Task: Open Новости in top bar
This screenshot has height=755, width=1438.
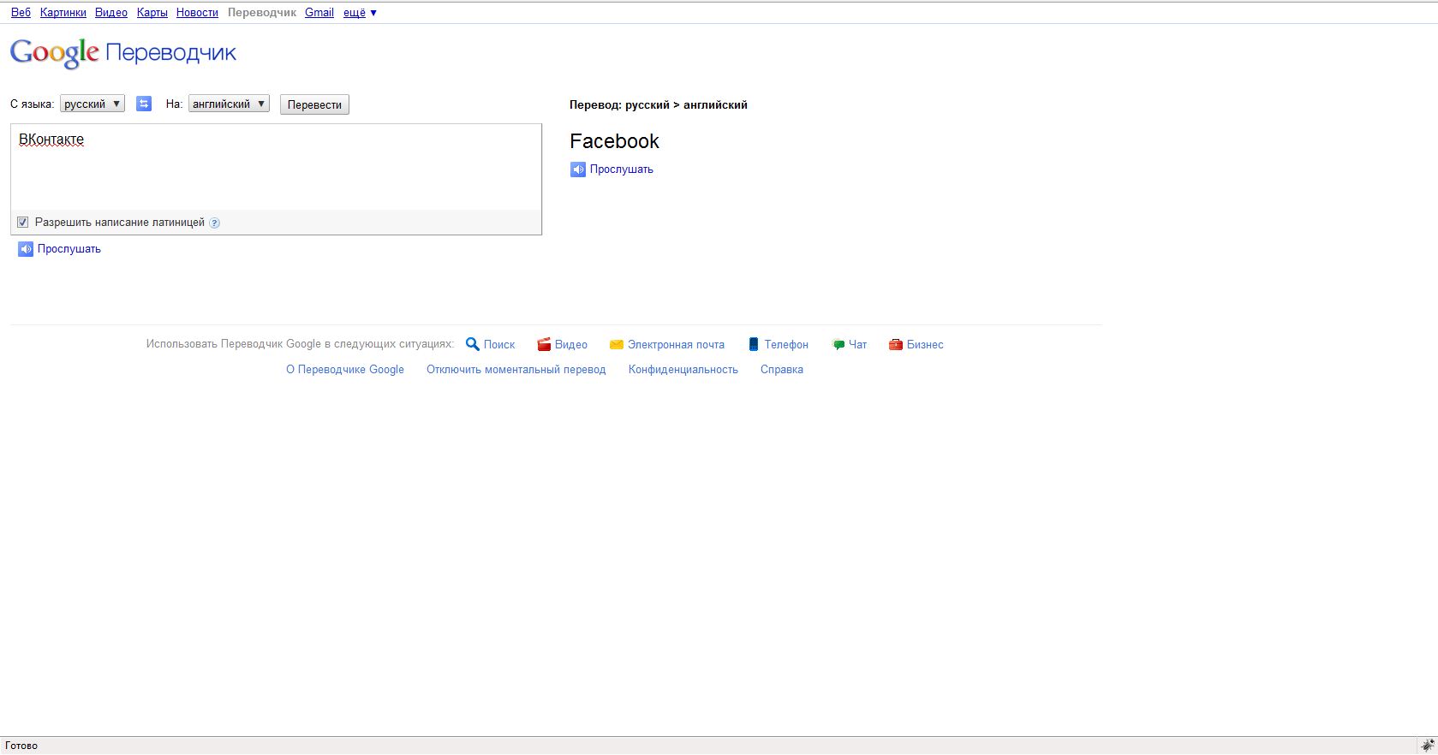Action: point(197,13)
